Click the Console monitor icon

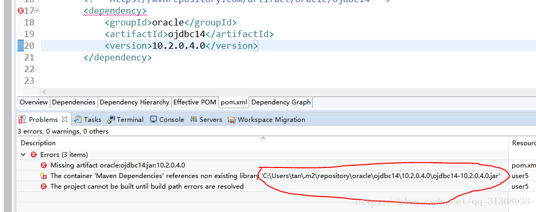point(154,120)
